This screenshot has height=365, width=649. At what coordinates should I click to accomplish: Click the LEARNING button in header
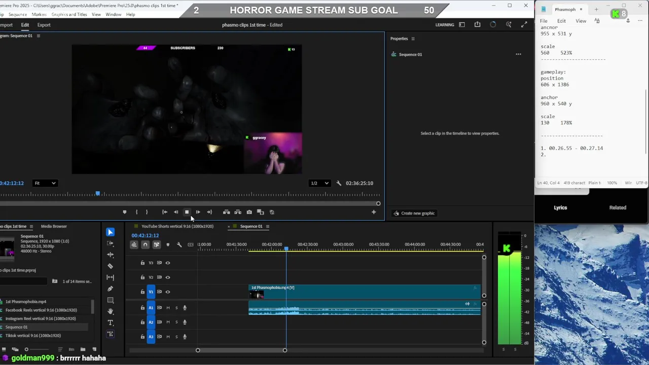tap(445, 25)
